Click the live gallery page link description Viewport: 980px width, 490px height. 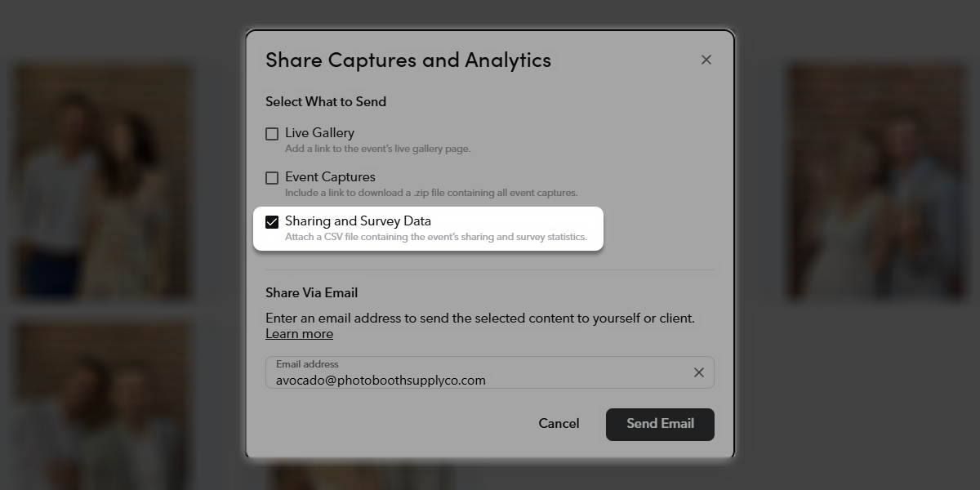(378, 149)
